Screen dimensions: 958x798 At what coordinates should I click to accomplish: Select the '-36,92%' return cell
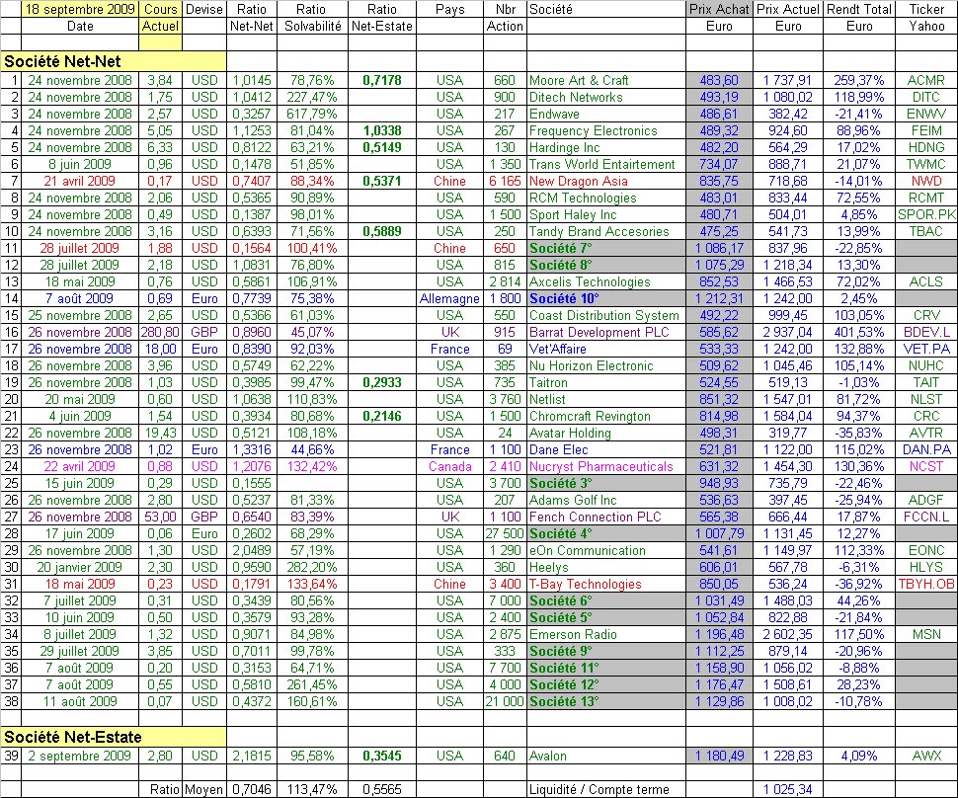pyautogui.click(x=859, y=584)
